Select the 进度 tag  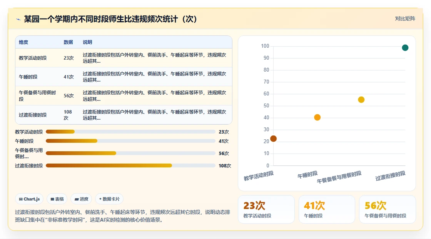[81, 199]
